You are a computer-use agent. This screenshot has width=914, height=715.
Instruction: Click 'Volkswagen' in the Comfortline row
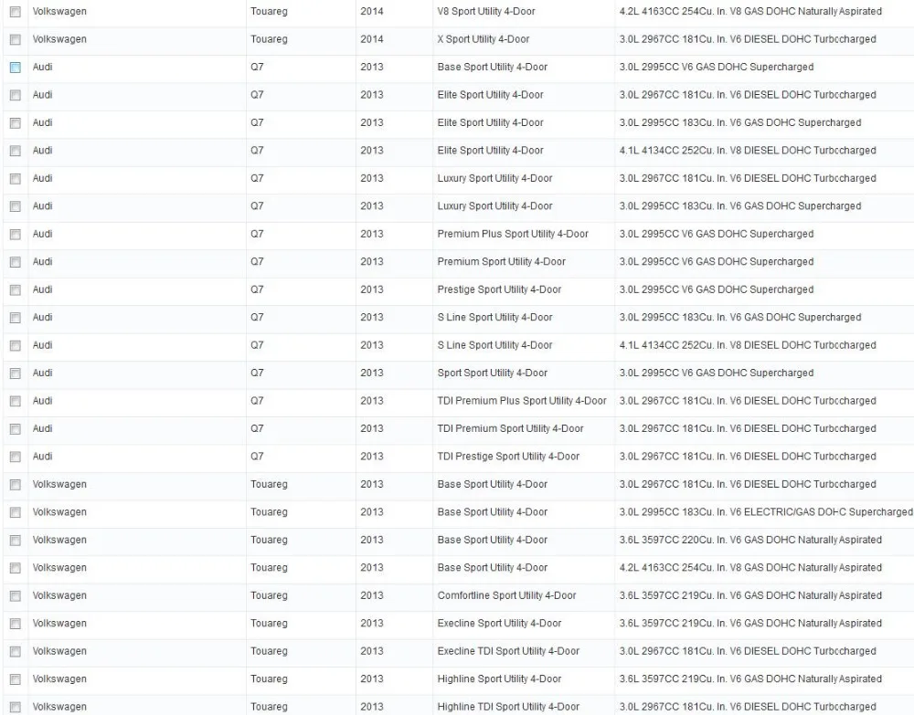59,595
